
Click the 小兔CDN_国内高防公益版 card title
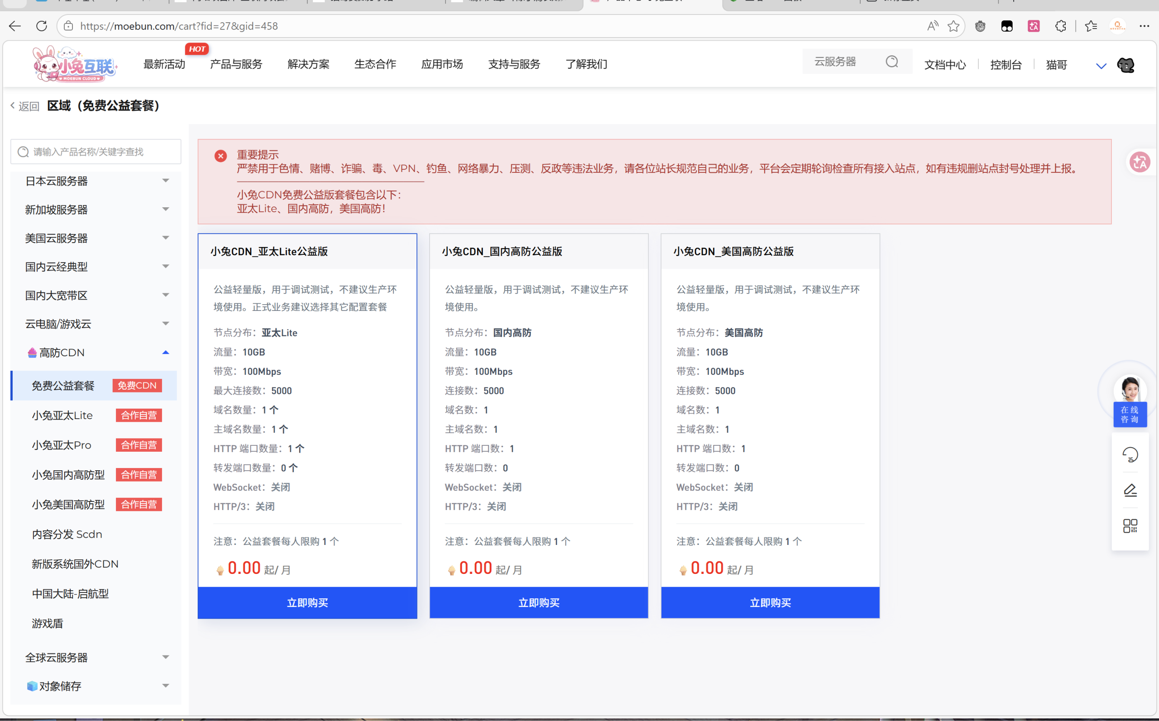[x=502, y=251]
